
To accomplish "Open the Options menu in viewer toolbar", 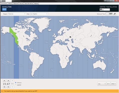I will pos(10,3).
